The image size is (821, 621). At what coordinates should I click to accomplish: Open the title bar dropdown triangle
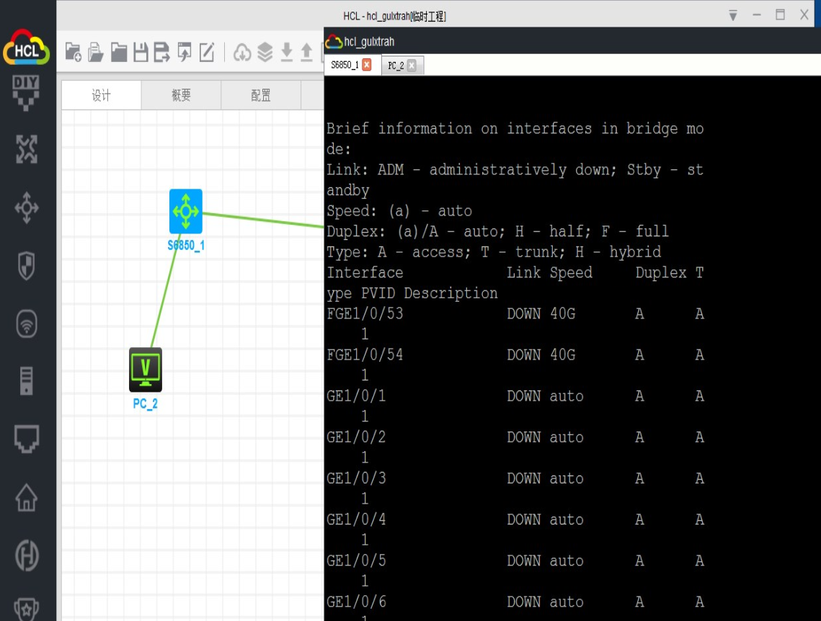pos(733,16)
